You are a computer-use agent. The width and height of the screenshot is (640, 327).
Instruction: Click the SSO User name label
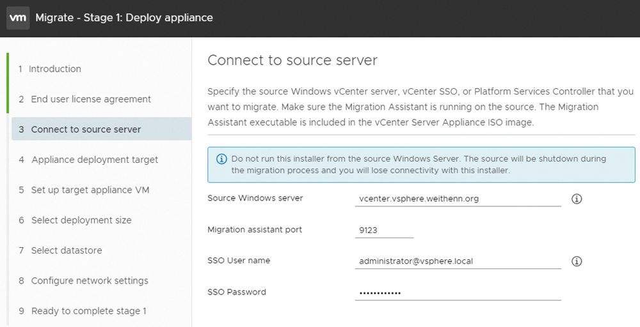tap(239, 261)
